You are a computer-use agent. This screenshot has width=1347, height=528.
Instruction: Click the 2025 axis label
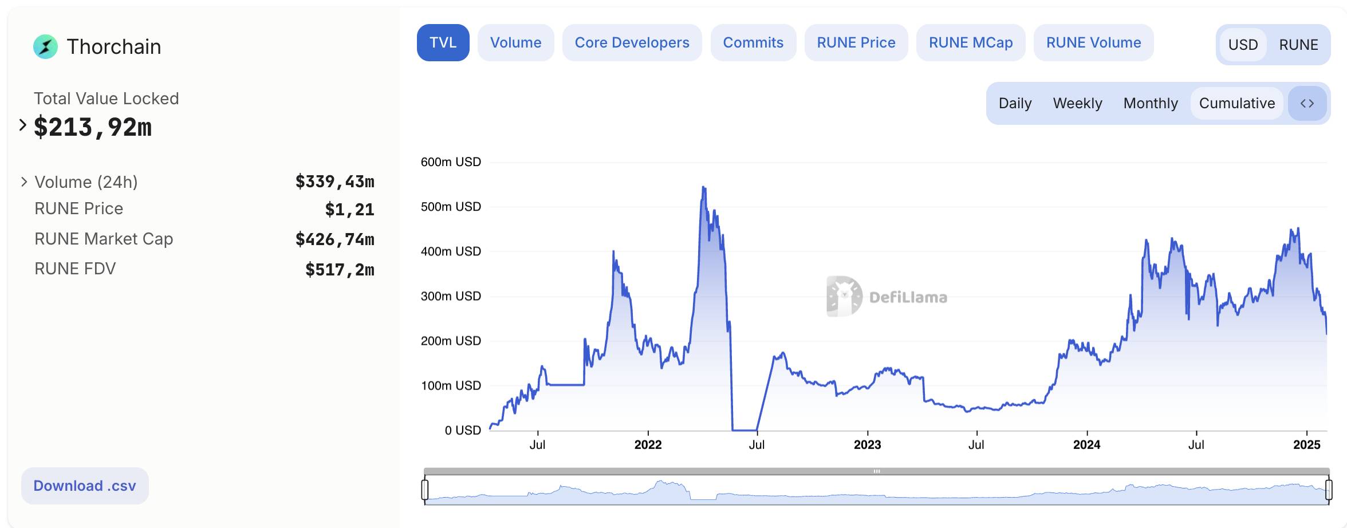(x=1306, y=445)
